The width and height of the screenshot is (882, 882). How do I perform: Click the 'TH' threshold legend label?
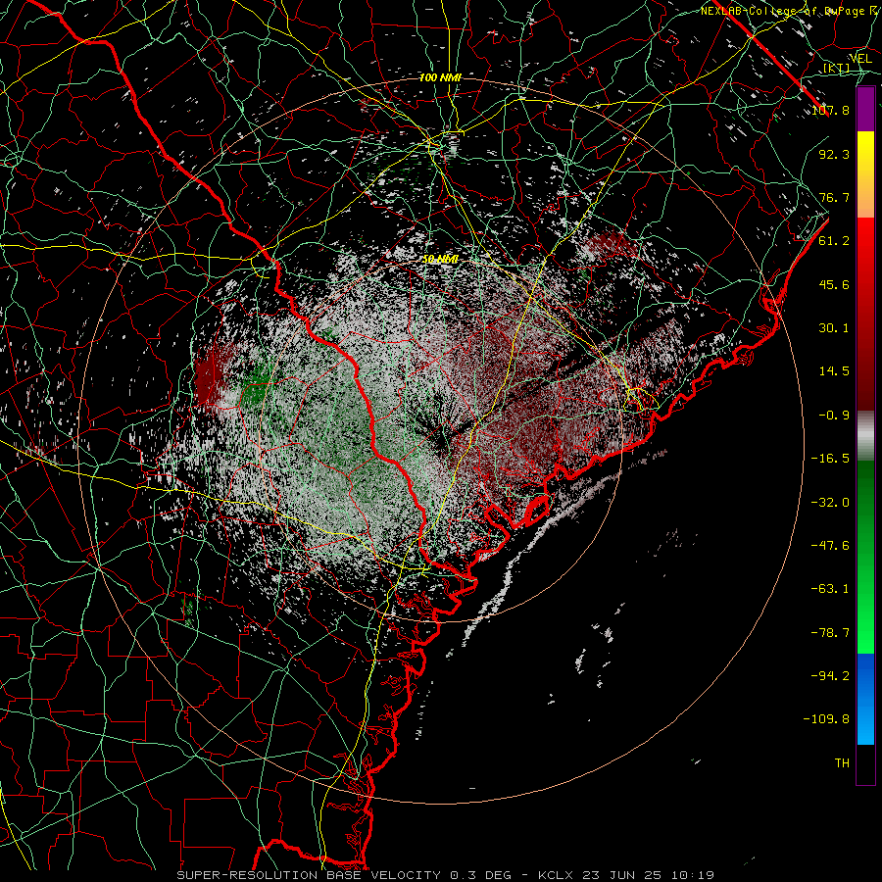pyautogui.click(x=842, y=763)
